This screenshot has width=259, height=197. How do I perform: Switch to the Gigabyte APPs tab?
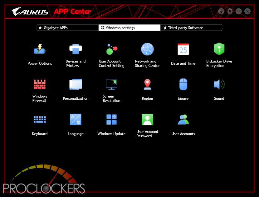click(x=67, y=28)
